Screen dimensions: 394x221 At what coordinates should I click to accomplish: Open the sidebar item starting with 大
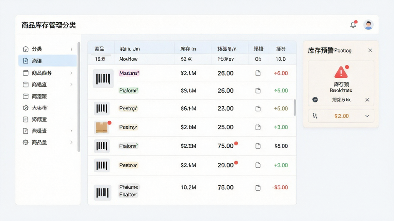click(x=47, y=108)
